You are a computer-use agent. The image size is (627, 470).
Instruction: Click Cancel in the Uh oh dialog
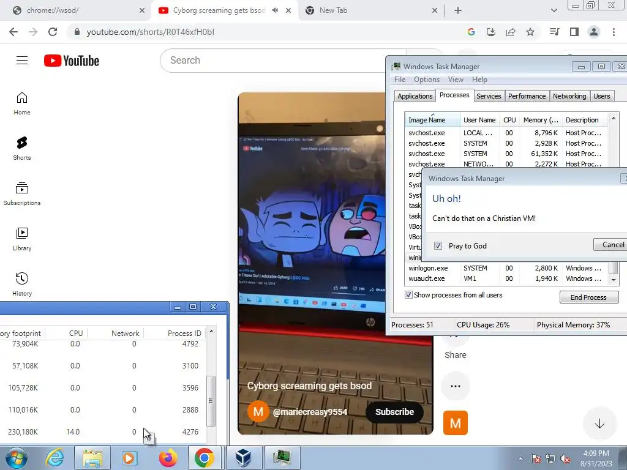click(x=610, y=245)
